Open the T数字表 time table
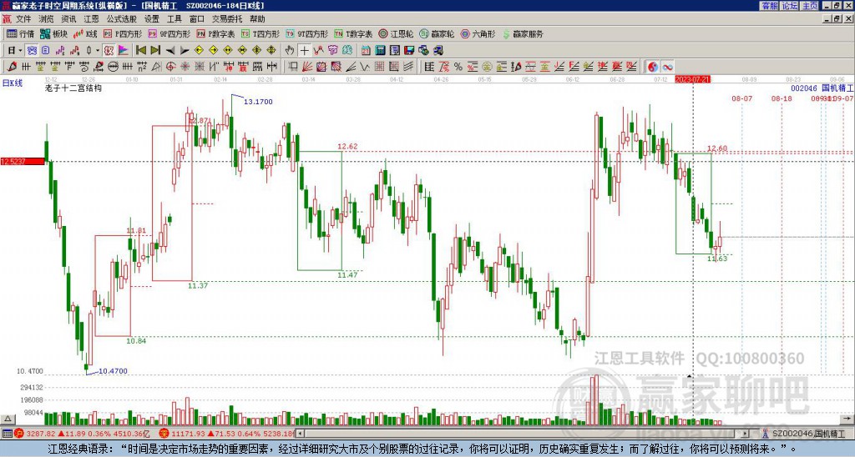855x457 pixels. pos(353,33)
